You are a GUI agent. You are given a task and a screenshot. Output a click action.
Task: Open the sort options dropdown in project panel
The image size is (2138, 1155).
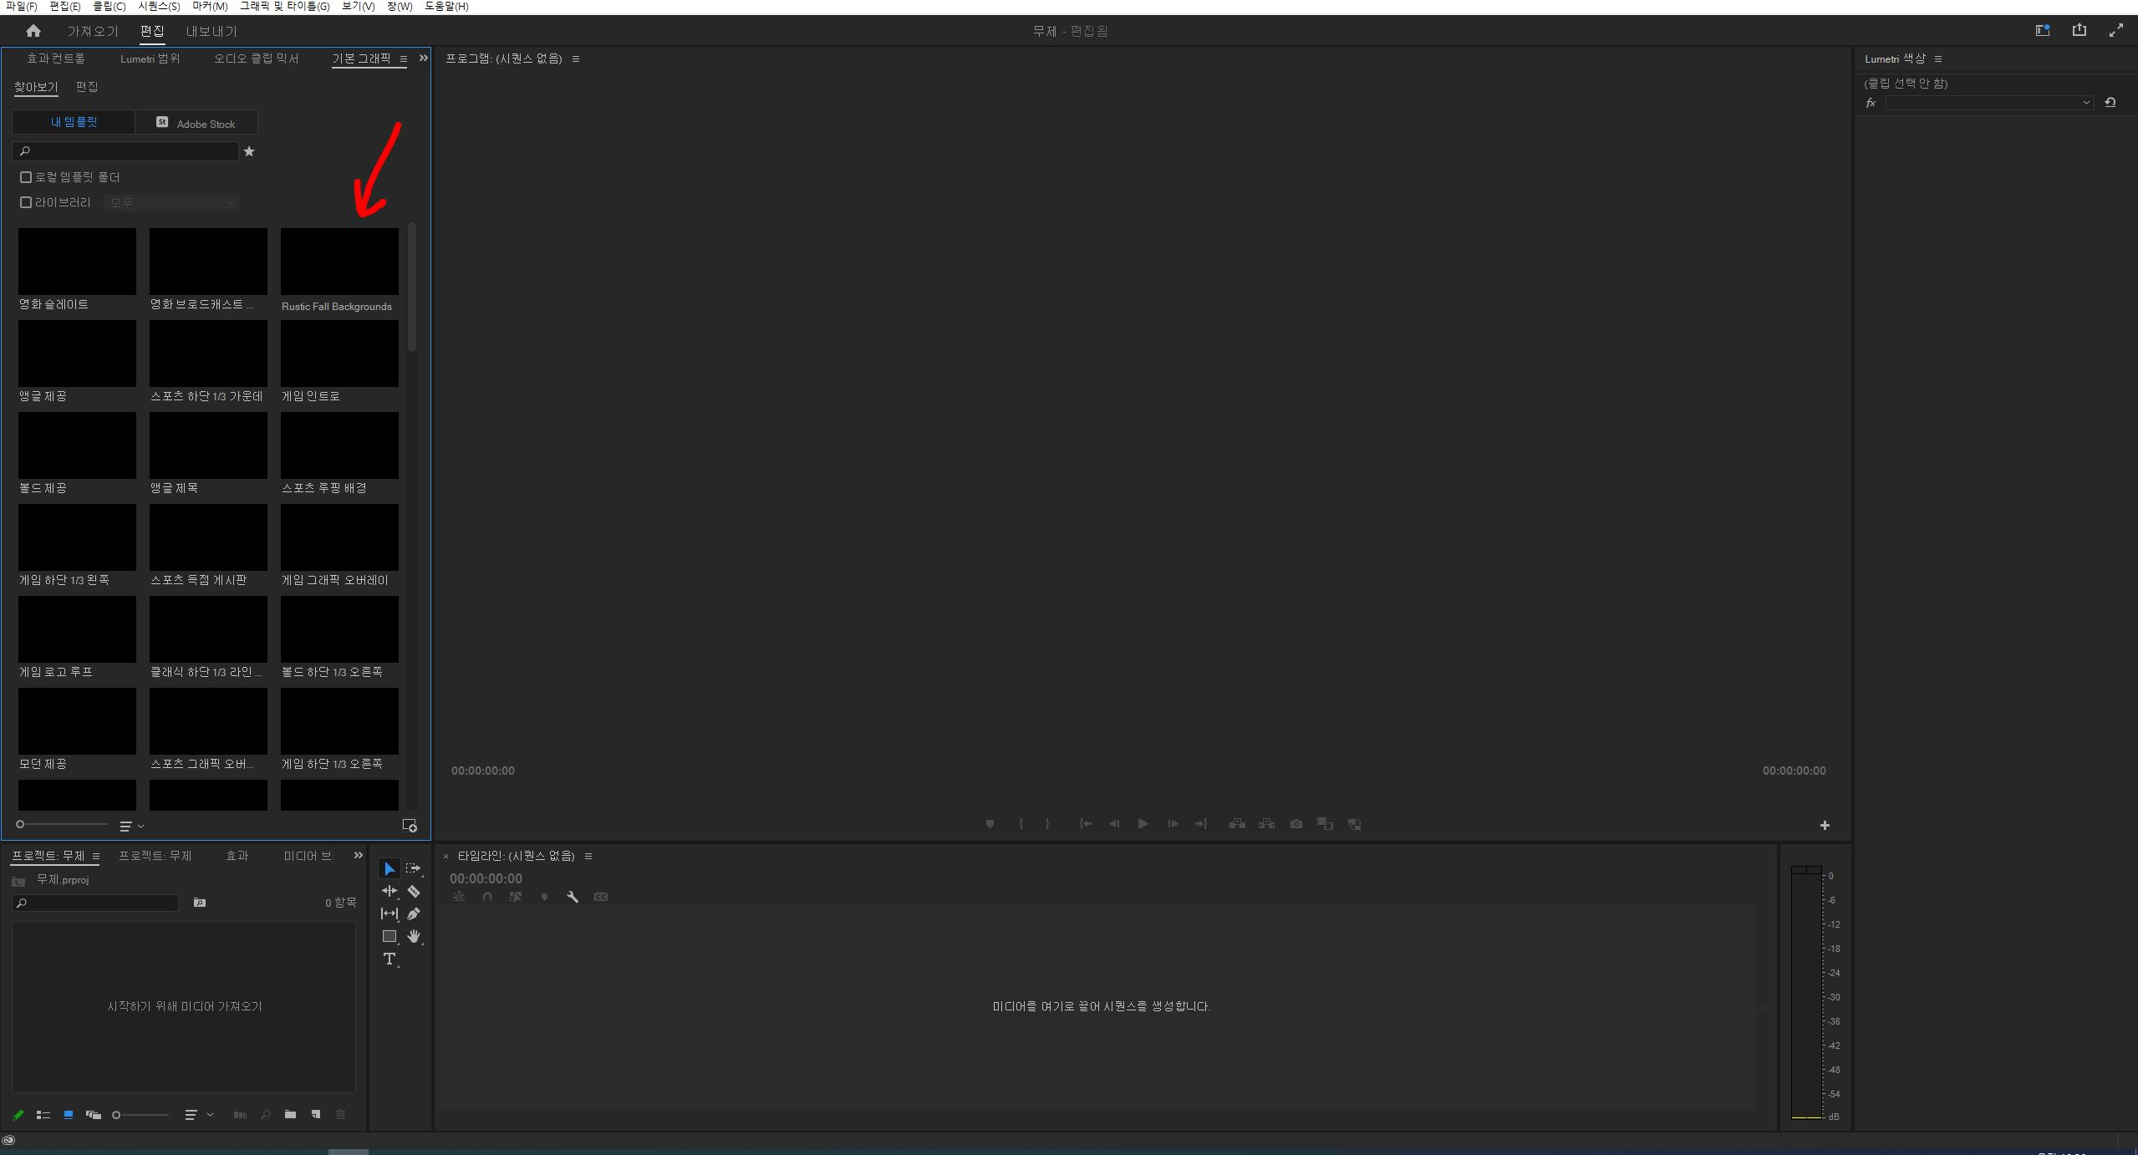tap(198, 1114)
